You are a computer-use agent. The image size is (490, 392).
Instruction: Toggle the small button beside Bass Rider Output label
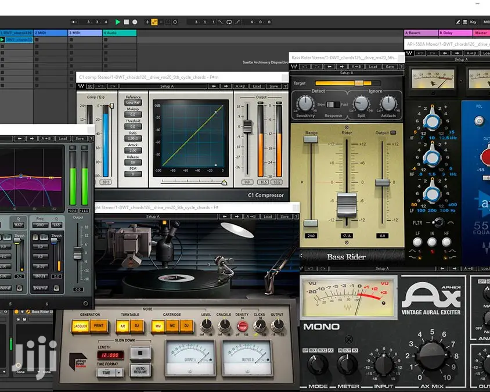pyautogui.click(x=394, y=133)
